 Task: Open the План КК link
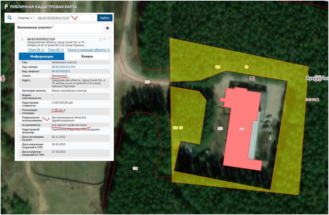coord(56,50)
